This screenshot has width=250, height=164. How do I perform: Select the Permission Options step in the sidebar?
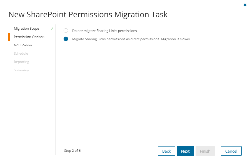tap(29, 37)
